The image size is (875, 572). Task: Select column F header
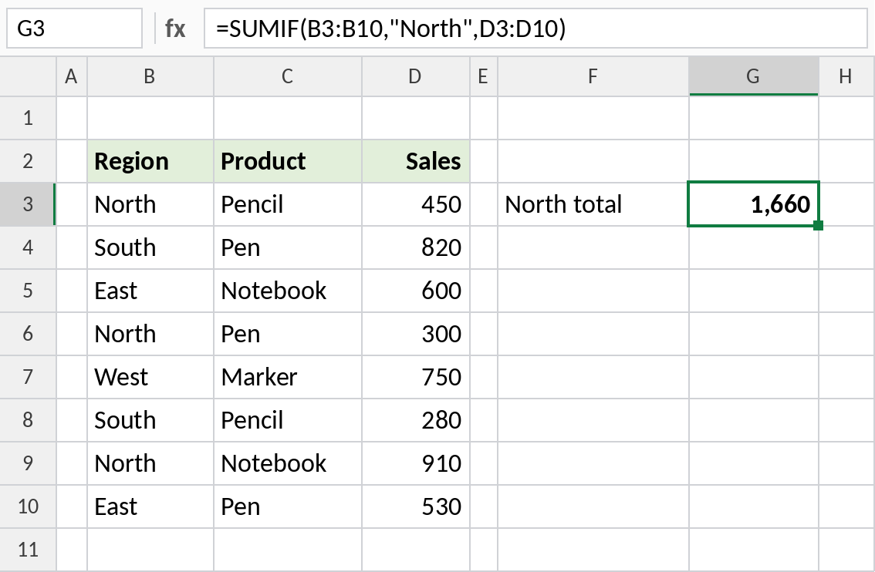click(x=593, y=76)
